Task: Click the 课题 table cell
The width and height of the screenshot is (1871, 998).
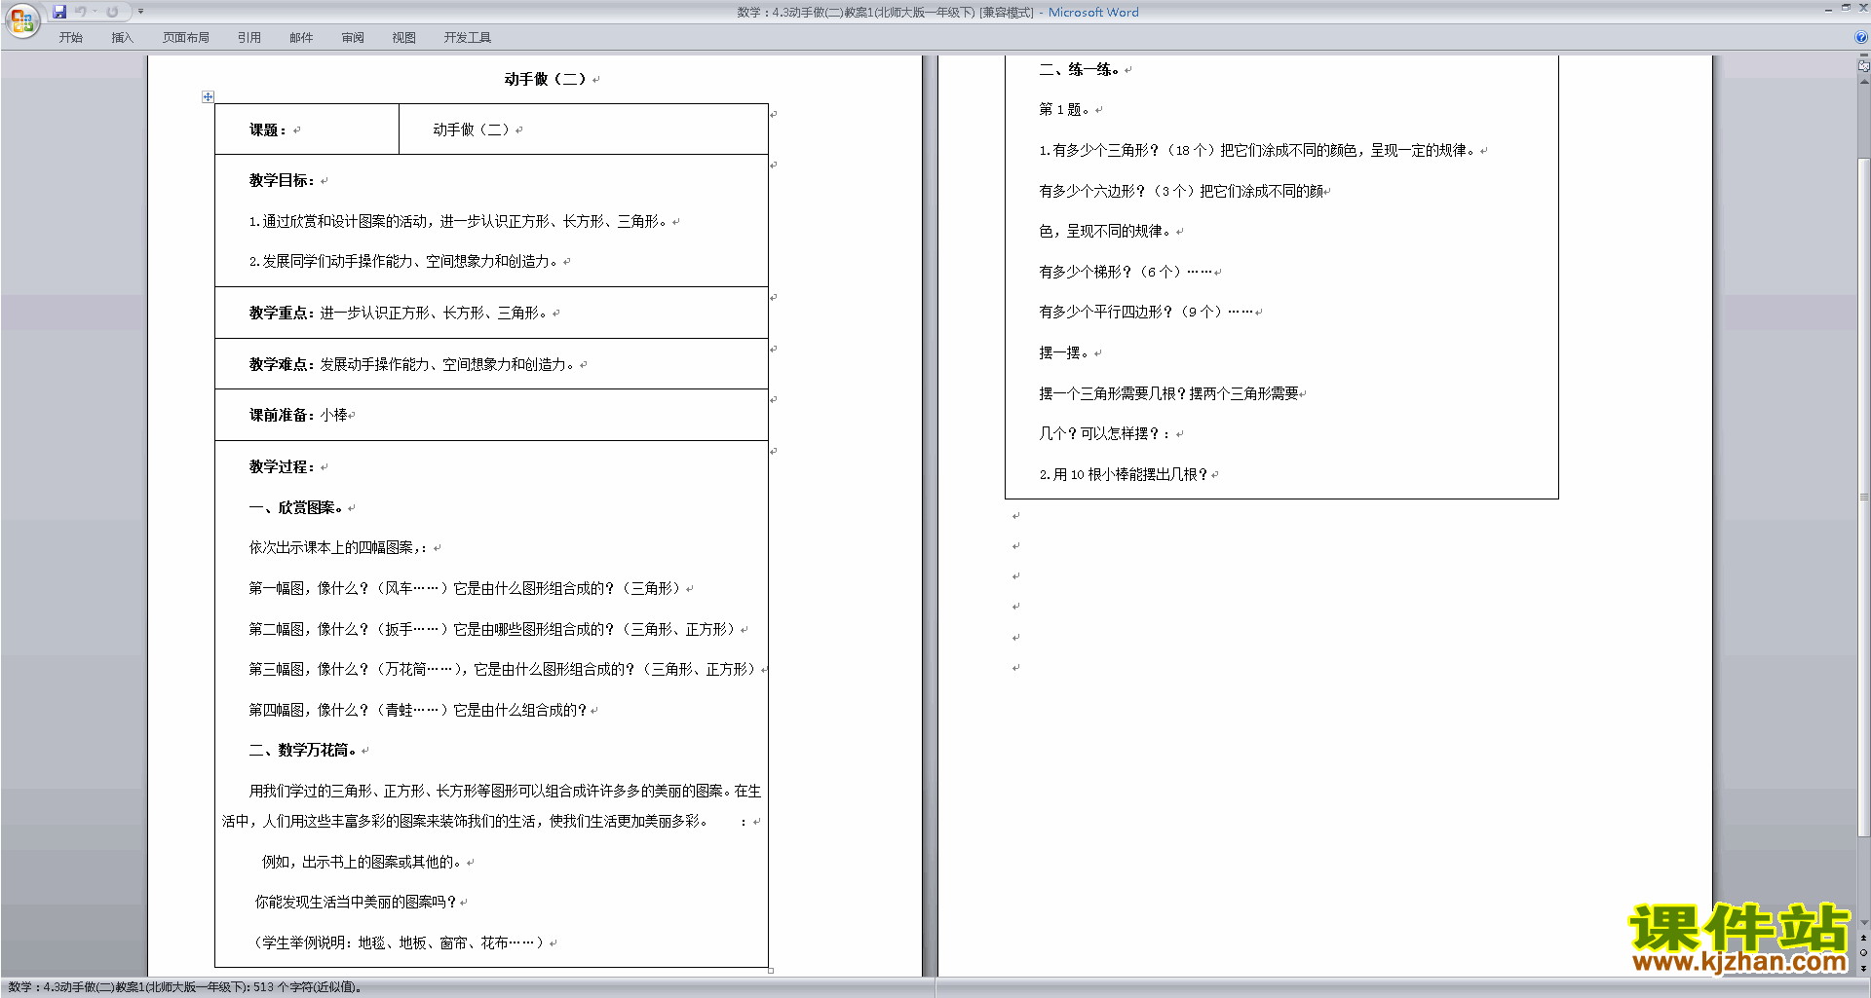Action: click(307, 129)
